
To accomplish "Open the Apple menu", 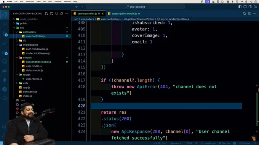I will click(3, 2).
